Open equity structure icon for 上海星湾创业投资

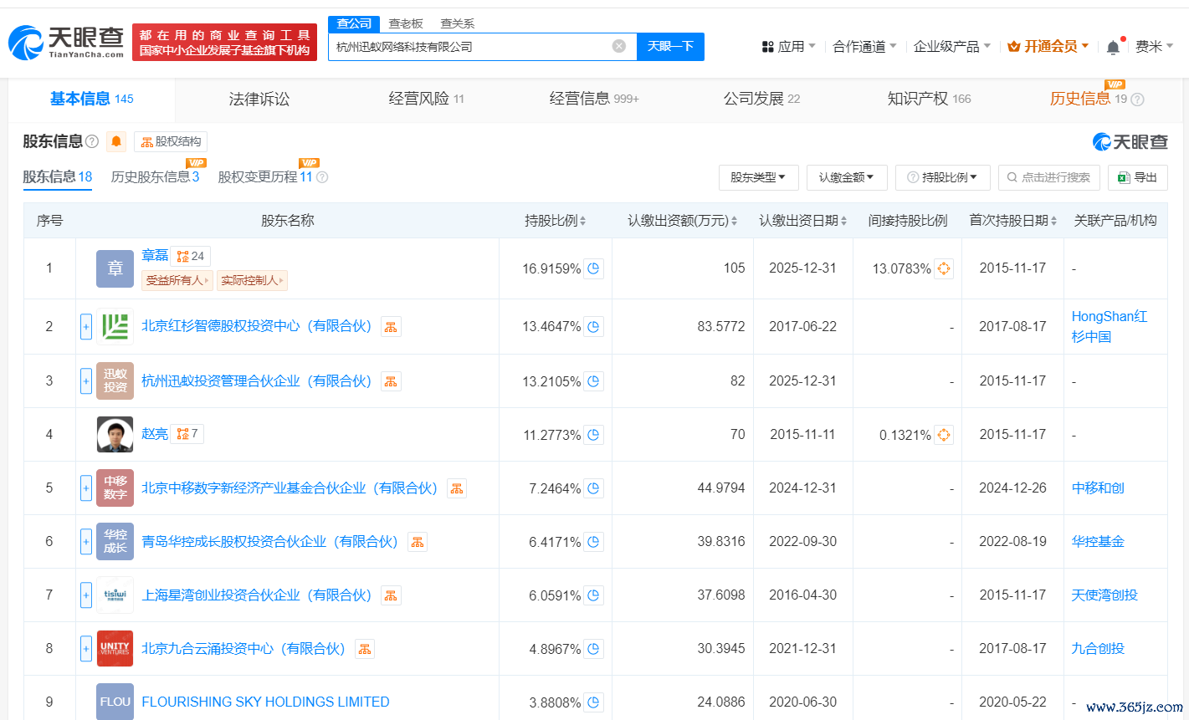pyautogui.click(x=391, y=595)
